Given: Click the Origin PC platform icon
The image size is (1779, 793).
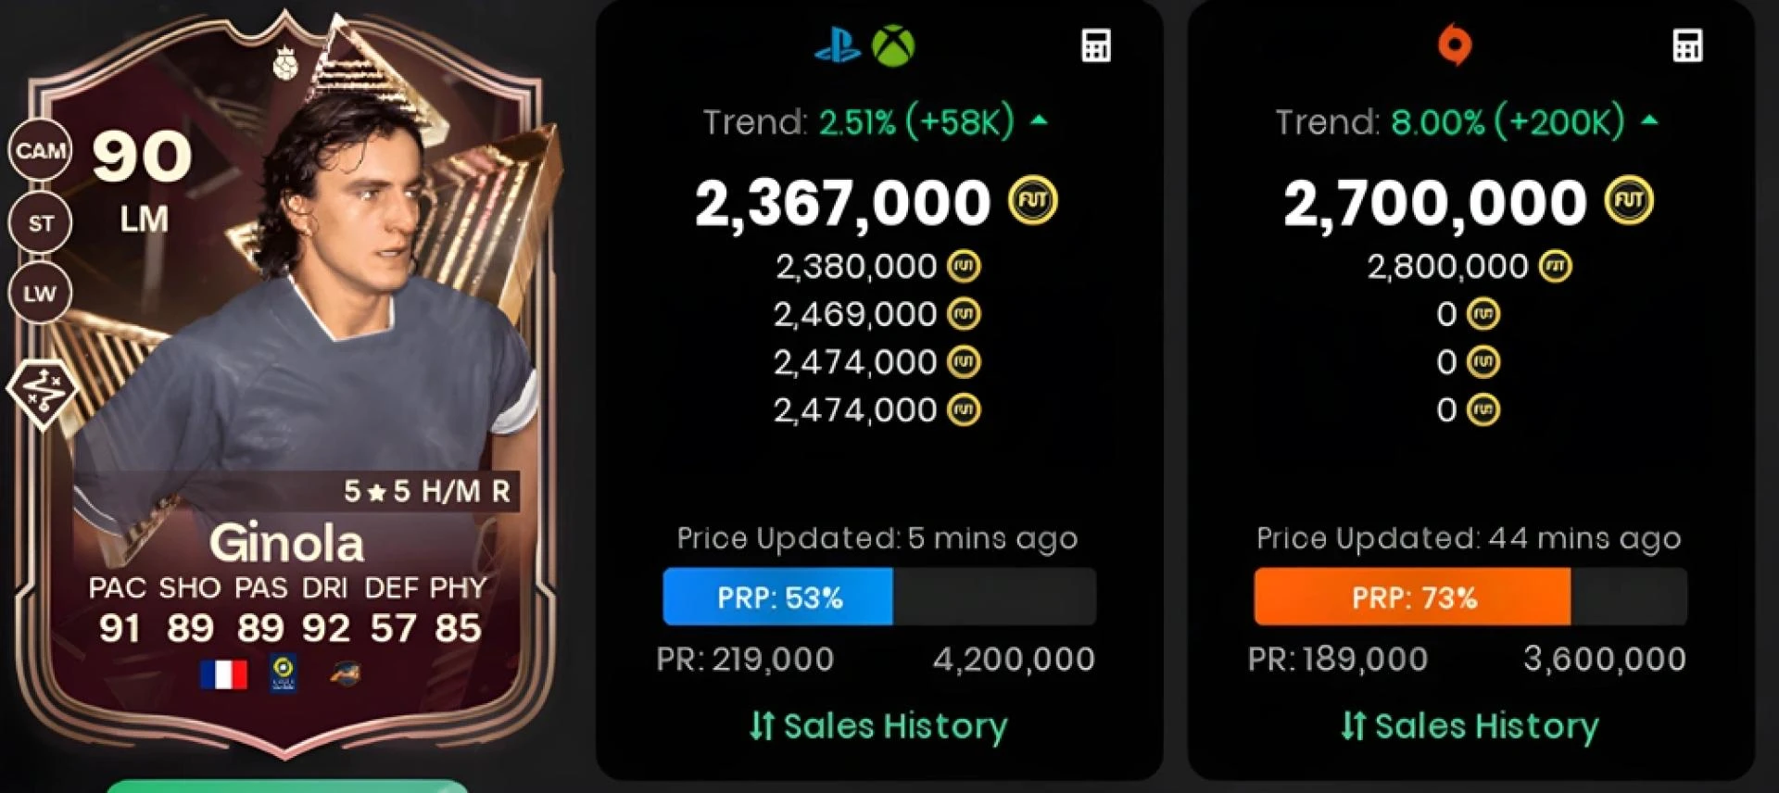Looking at the screenshot, I should point(1454,44).
